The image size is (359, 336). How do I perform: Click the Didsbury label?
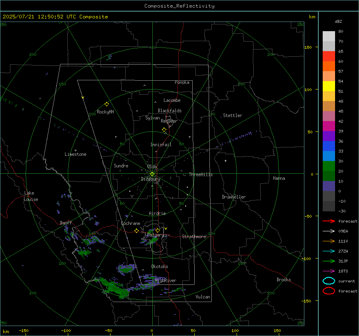(x=150, y=179)
